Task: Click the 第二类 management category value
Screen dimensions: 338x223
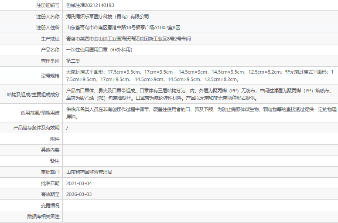Action: tap(73, 61)
